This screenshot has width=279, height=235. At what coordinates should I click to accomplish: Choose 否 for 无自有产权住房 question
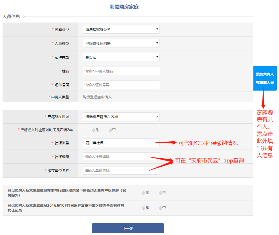click(x=160, y=193)
